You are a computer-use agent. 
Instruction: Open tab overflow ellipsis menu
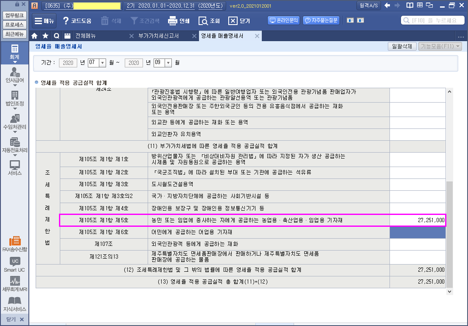[461, 37]
